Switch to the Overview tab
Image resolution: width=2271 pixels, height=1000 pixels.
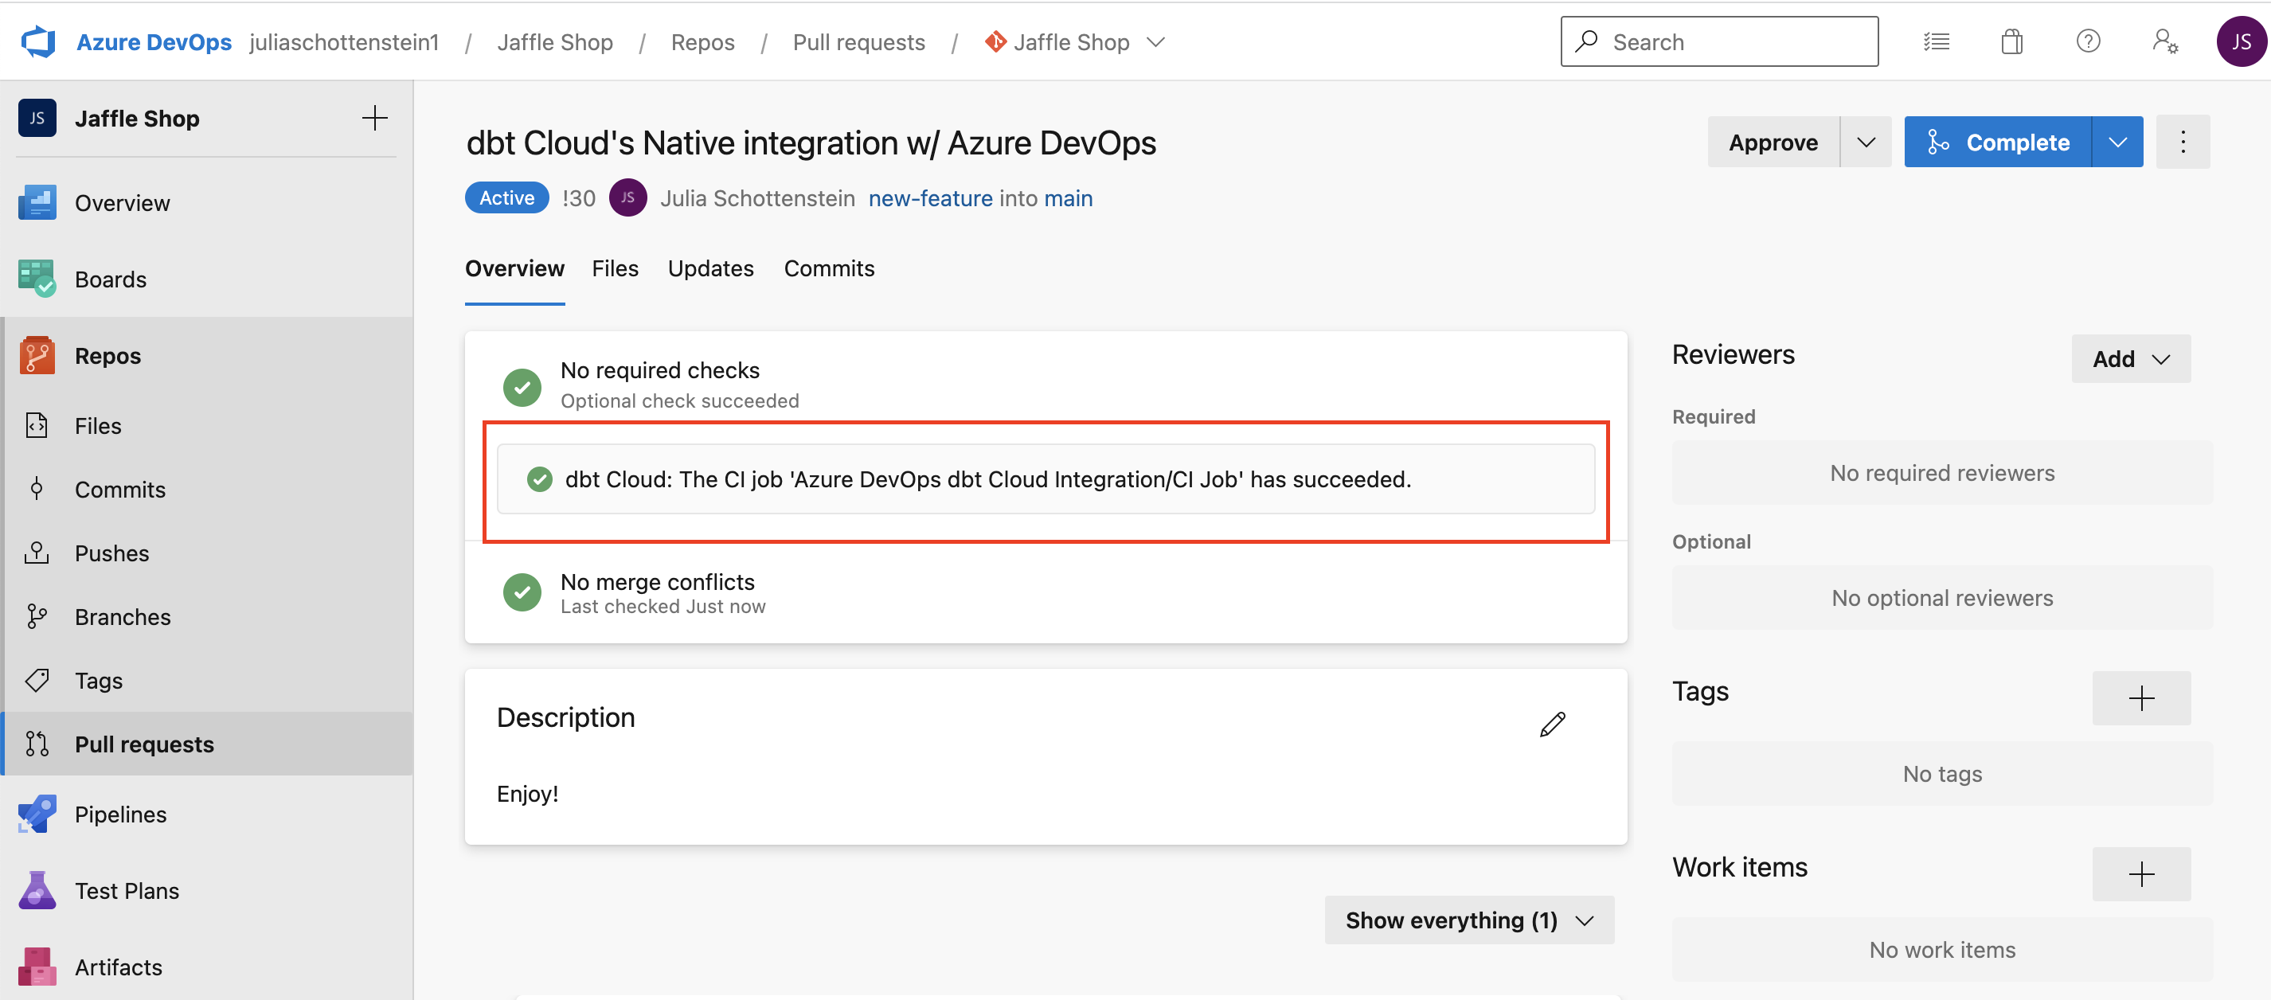(515, 269)
